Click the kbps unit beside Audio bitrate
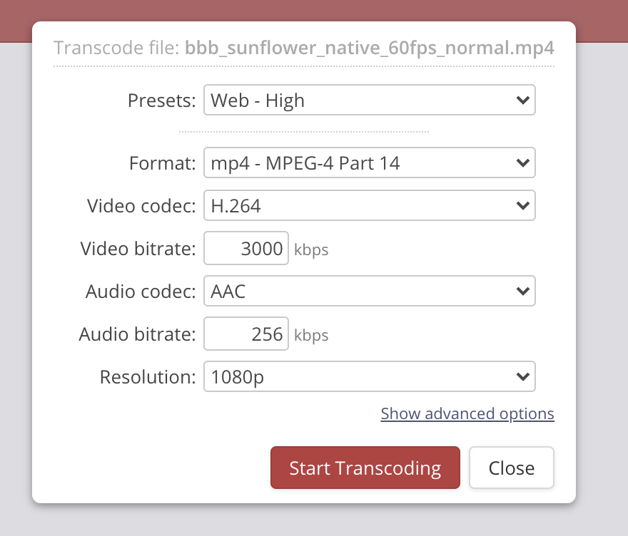 pos(311,335)
